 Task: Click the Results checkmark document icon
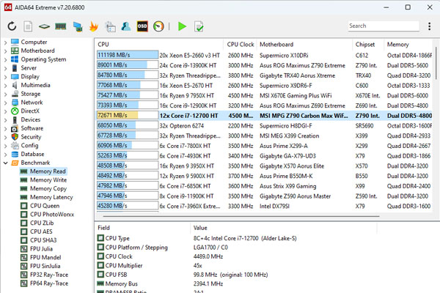pos(199,26)
